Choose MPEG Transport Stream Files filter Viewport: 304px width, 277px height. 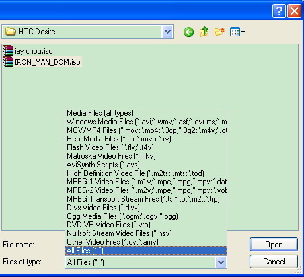(146, 199)
